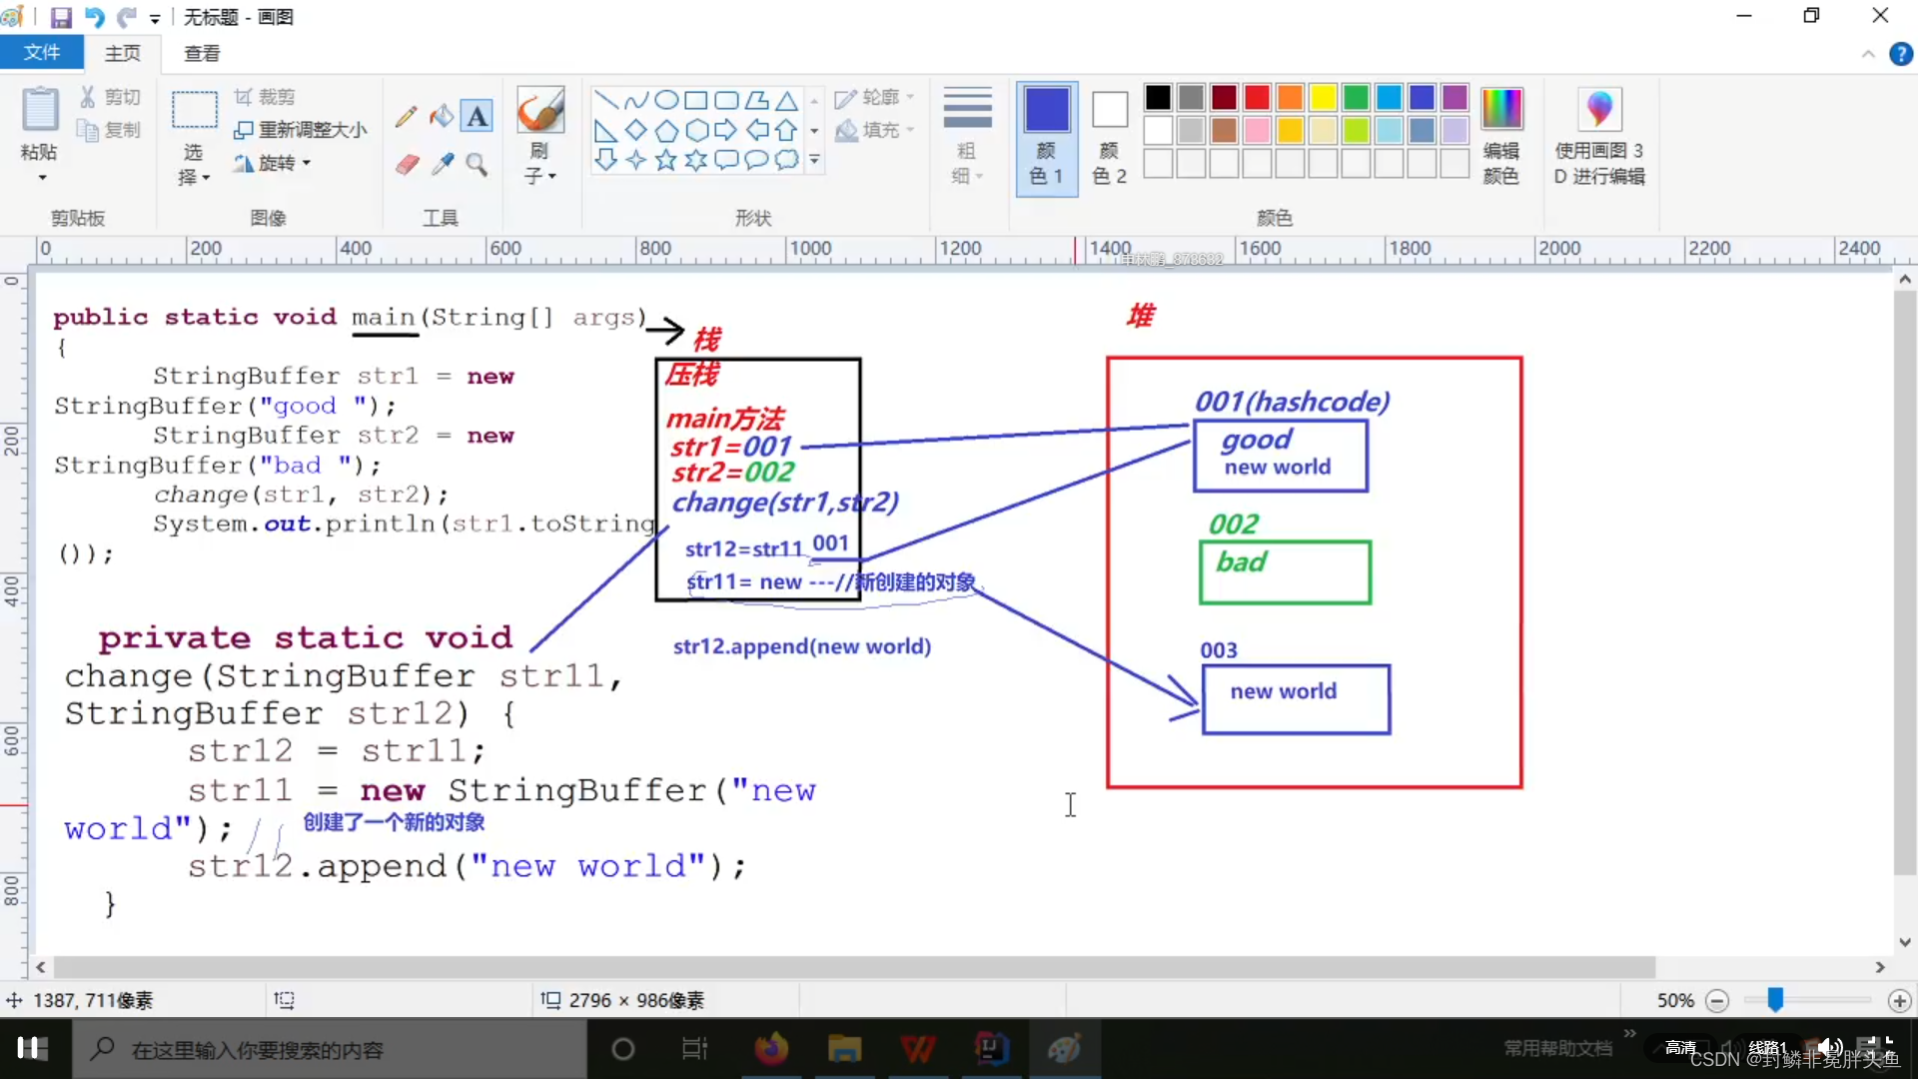
Task: Click the Windows taskbar search box
Action: pos(330,1049)
